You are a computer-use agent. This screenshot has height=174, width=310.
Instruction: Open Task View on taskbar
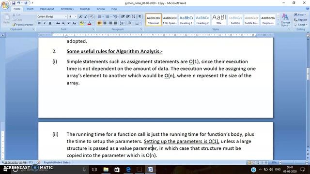pyautogui.click(x=94, y=169)
